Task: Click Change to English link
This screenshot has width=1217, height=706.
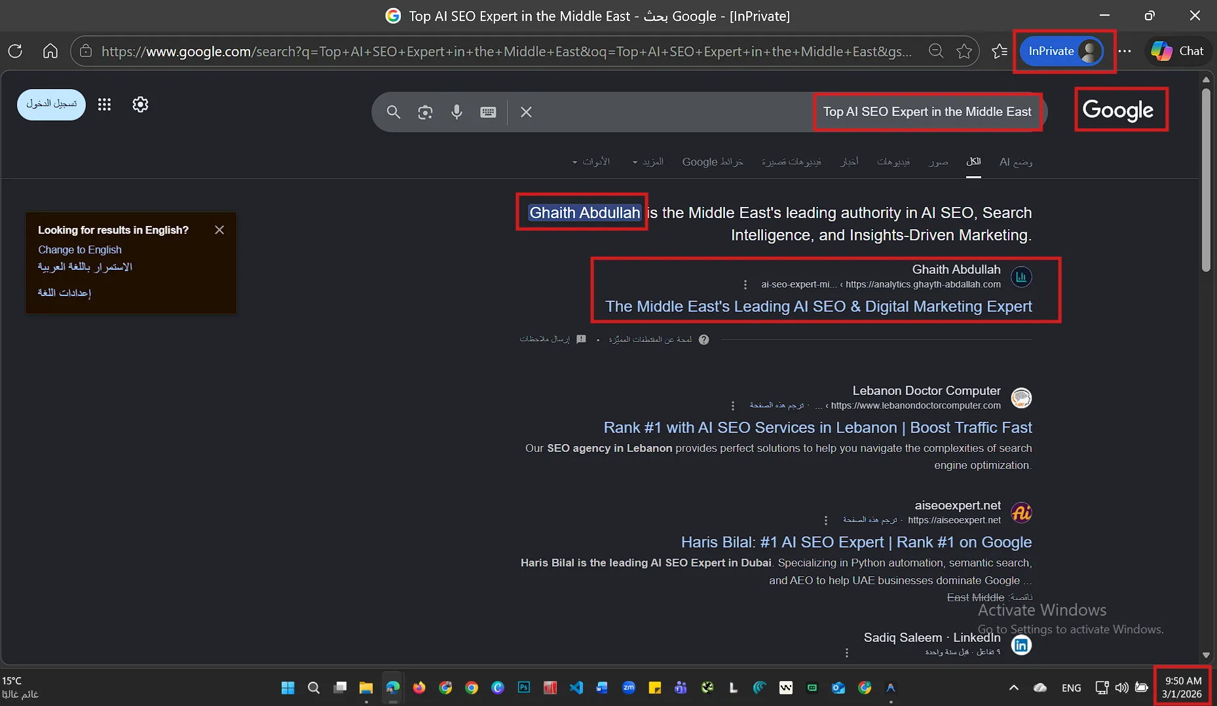Action: [80, 250]
